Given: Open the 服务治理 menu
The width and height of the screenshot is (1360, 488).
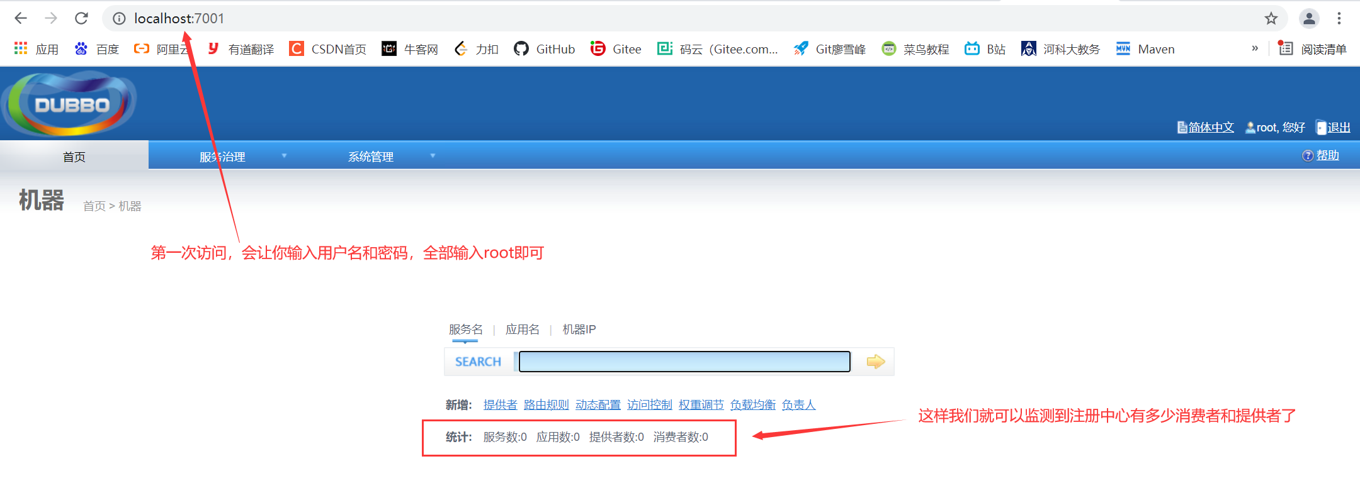Looking at the screenshot, I should coord(222,157).
